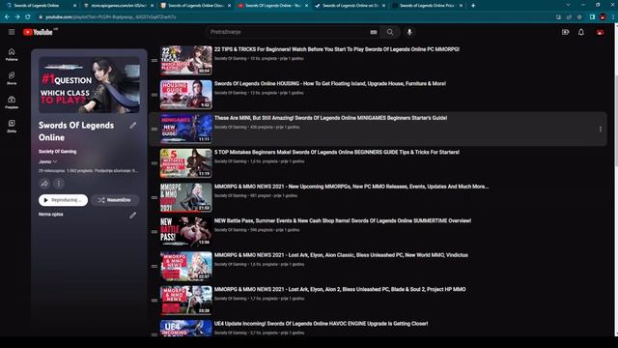Switch to Swords of Legends Online Price tab

click(x=427, y=6)
